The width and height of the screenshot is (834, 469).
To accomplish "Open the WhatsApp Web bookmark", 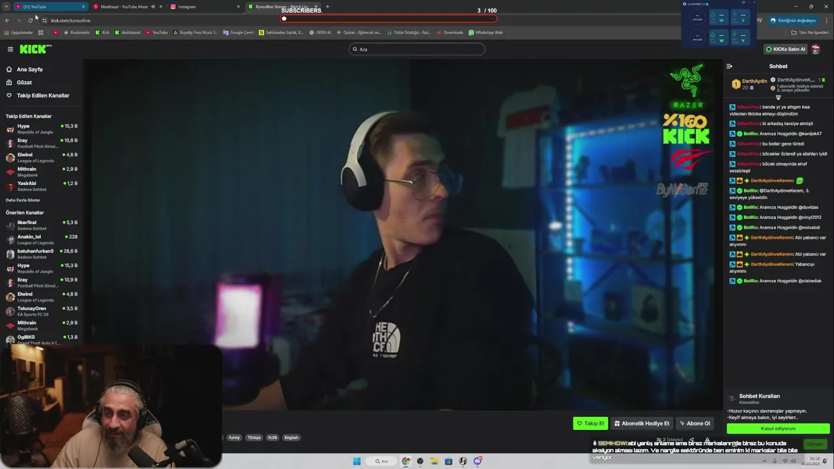I will 485,33.
